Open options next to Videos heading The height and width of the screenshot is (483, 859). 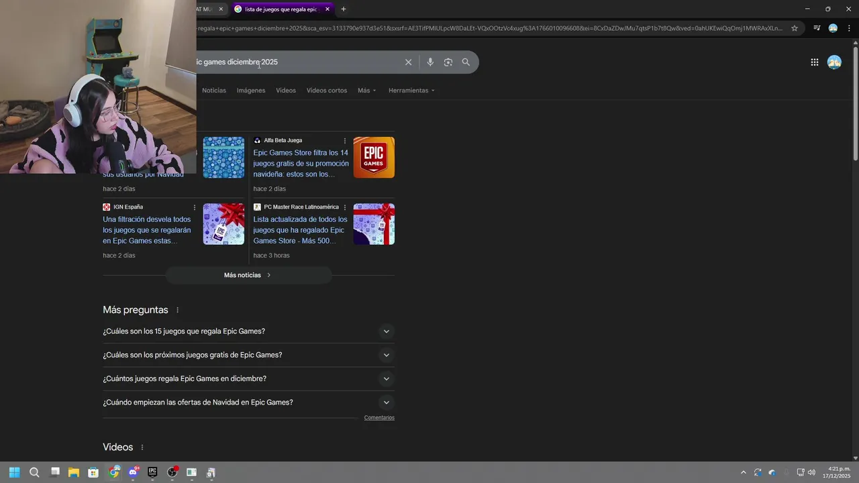(142, 447)
